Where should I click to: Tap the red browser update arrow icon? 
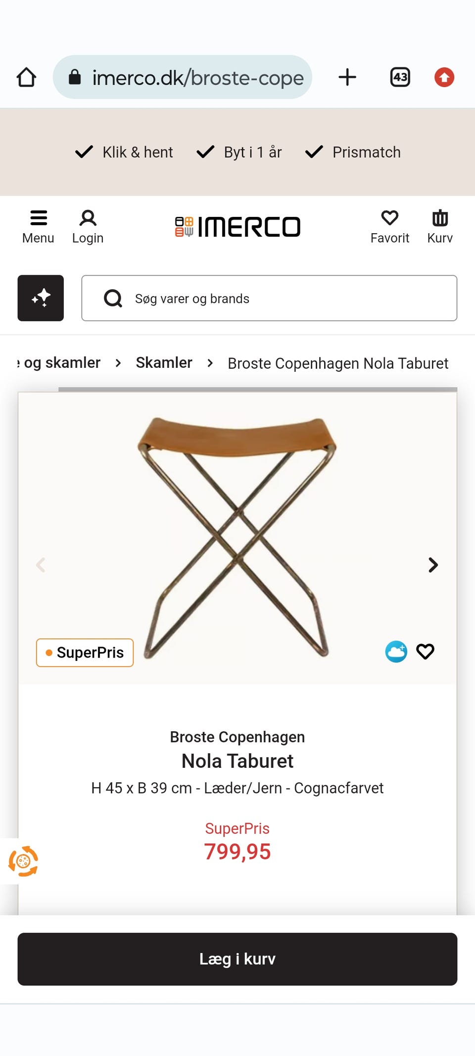[x=444, y=77]
